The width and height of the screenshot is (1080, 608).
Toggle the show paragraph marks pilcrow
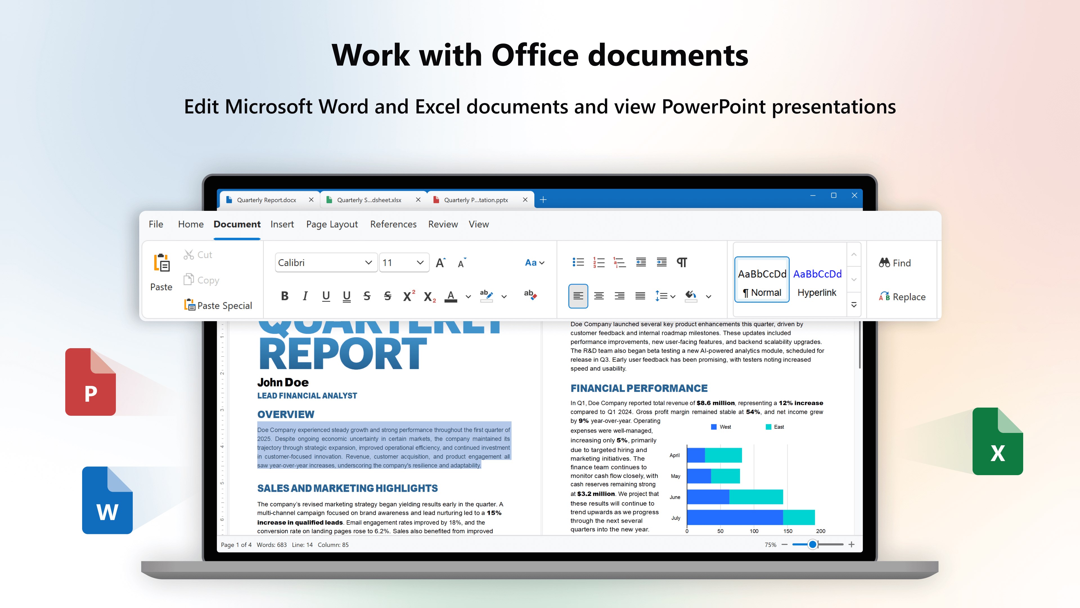pos(682,262)
